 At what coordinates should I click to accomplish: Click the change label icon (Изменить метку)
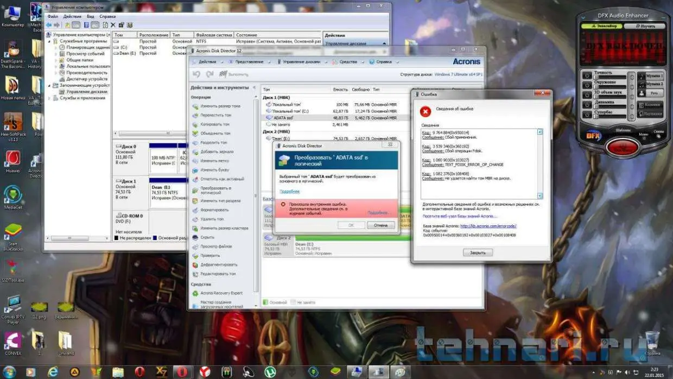195,161
